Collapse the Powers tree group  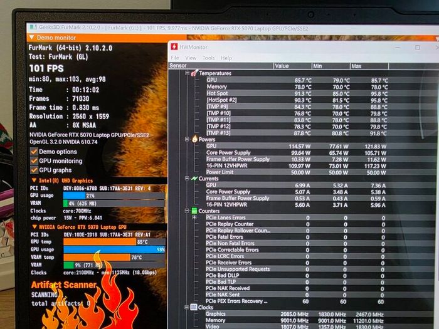187,139
